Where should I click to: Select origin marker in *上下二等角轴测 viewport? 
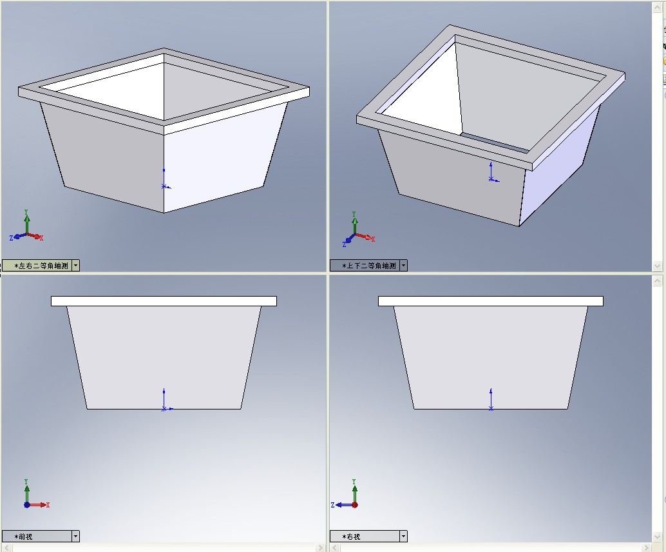(491, 180)
